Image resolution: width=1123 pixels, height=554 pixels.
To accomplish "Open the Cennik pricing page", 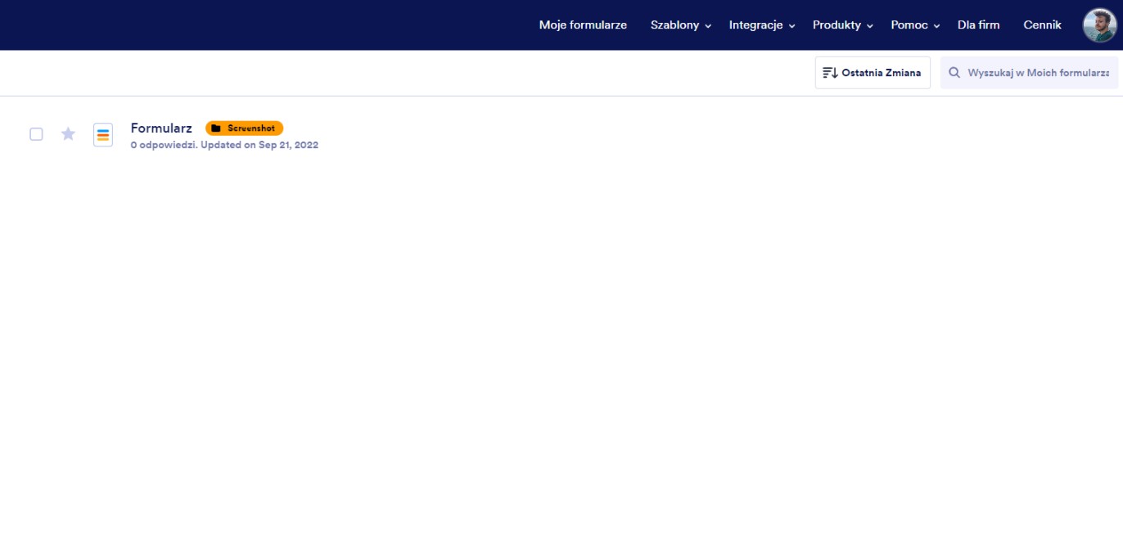I will (1042, 25).
